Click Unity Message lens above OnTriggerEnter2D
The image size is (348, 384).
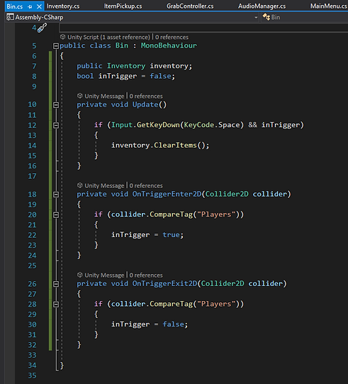104,186
